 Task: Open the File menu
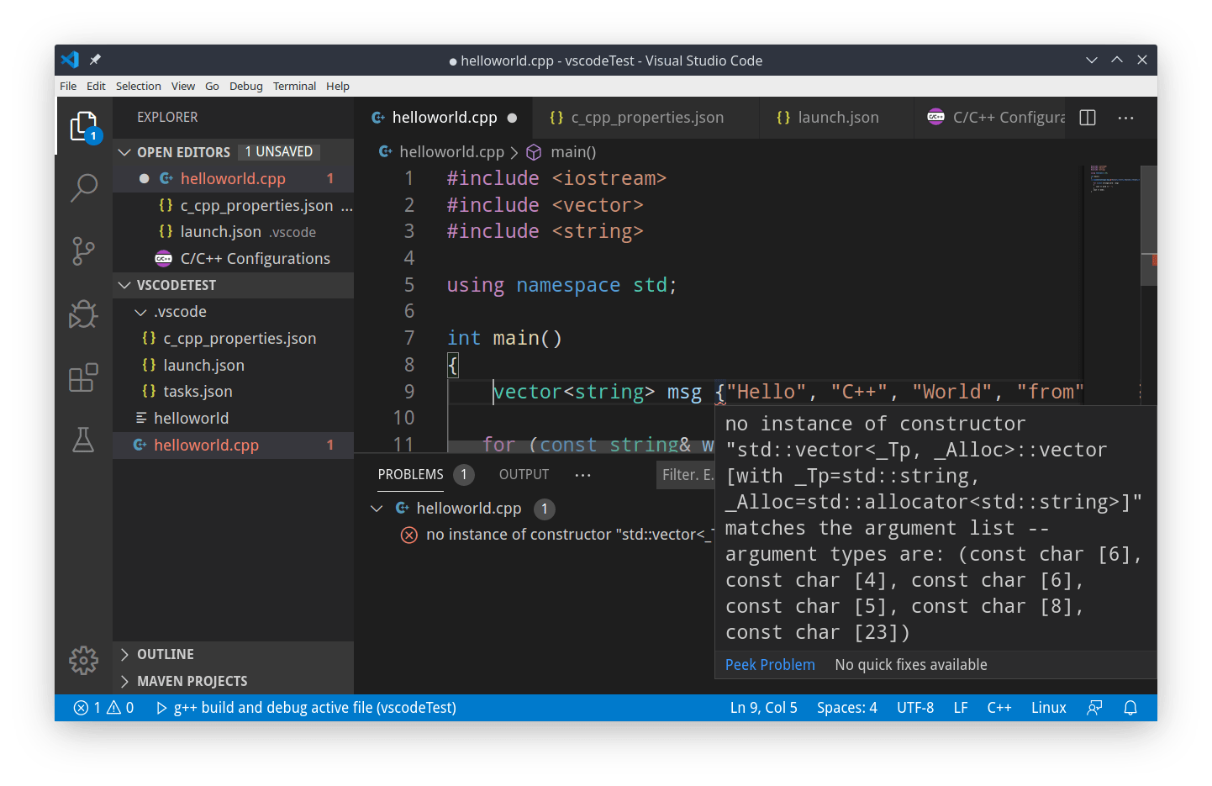click(68, 86)
